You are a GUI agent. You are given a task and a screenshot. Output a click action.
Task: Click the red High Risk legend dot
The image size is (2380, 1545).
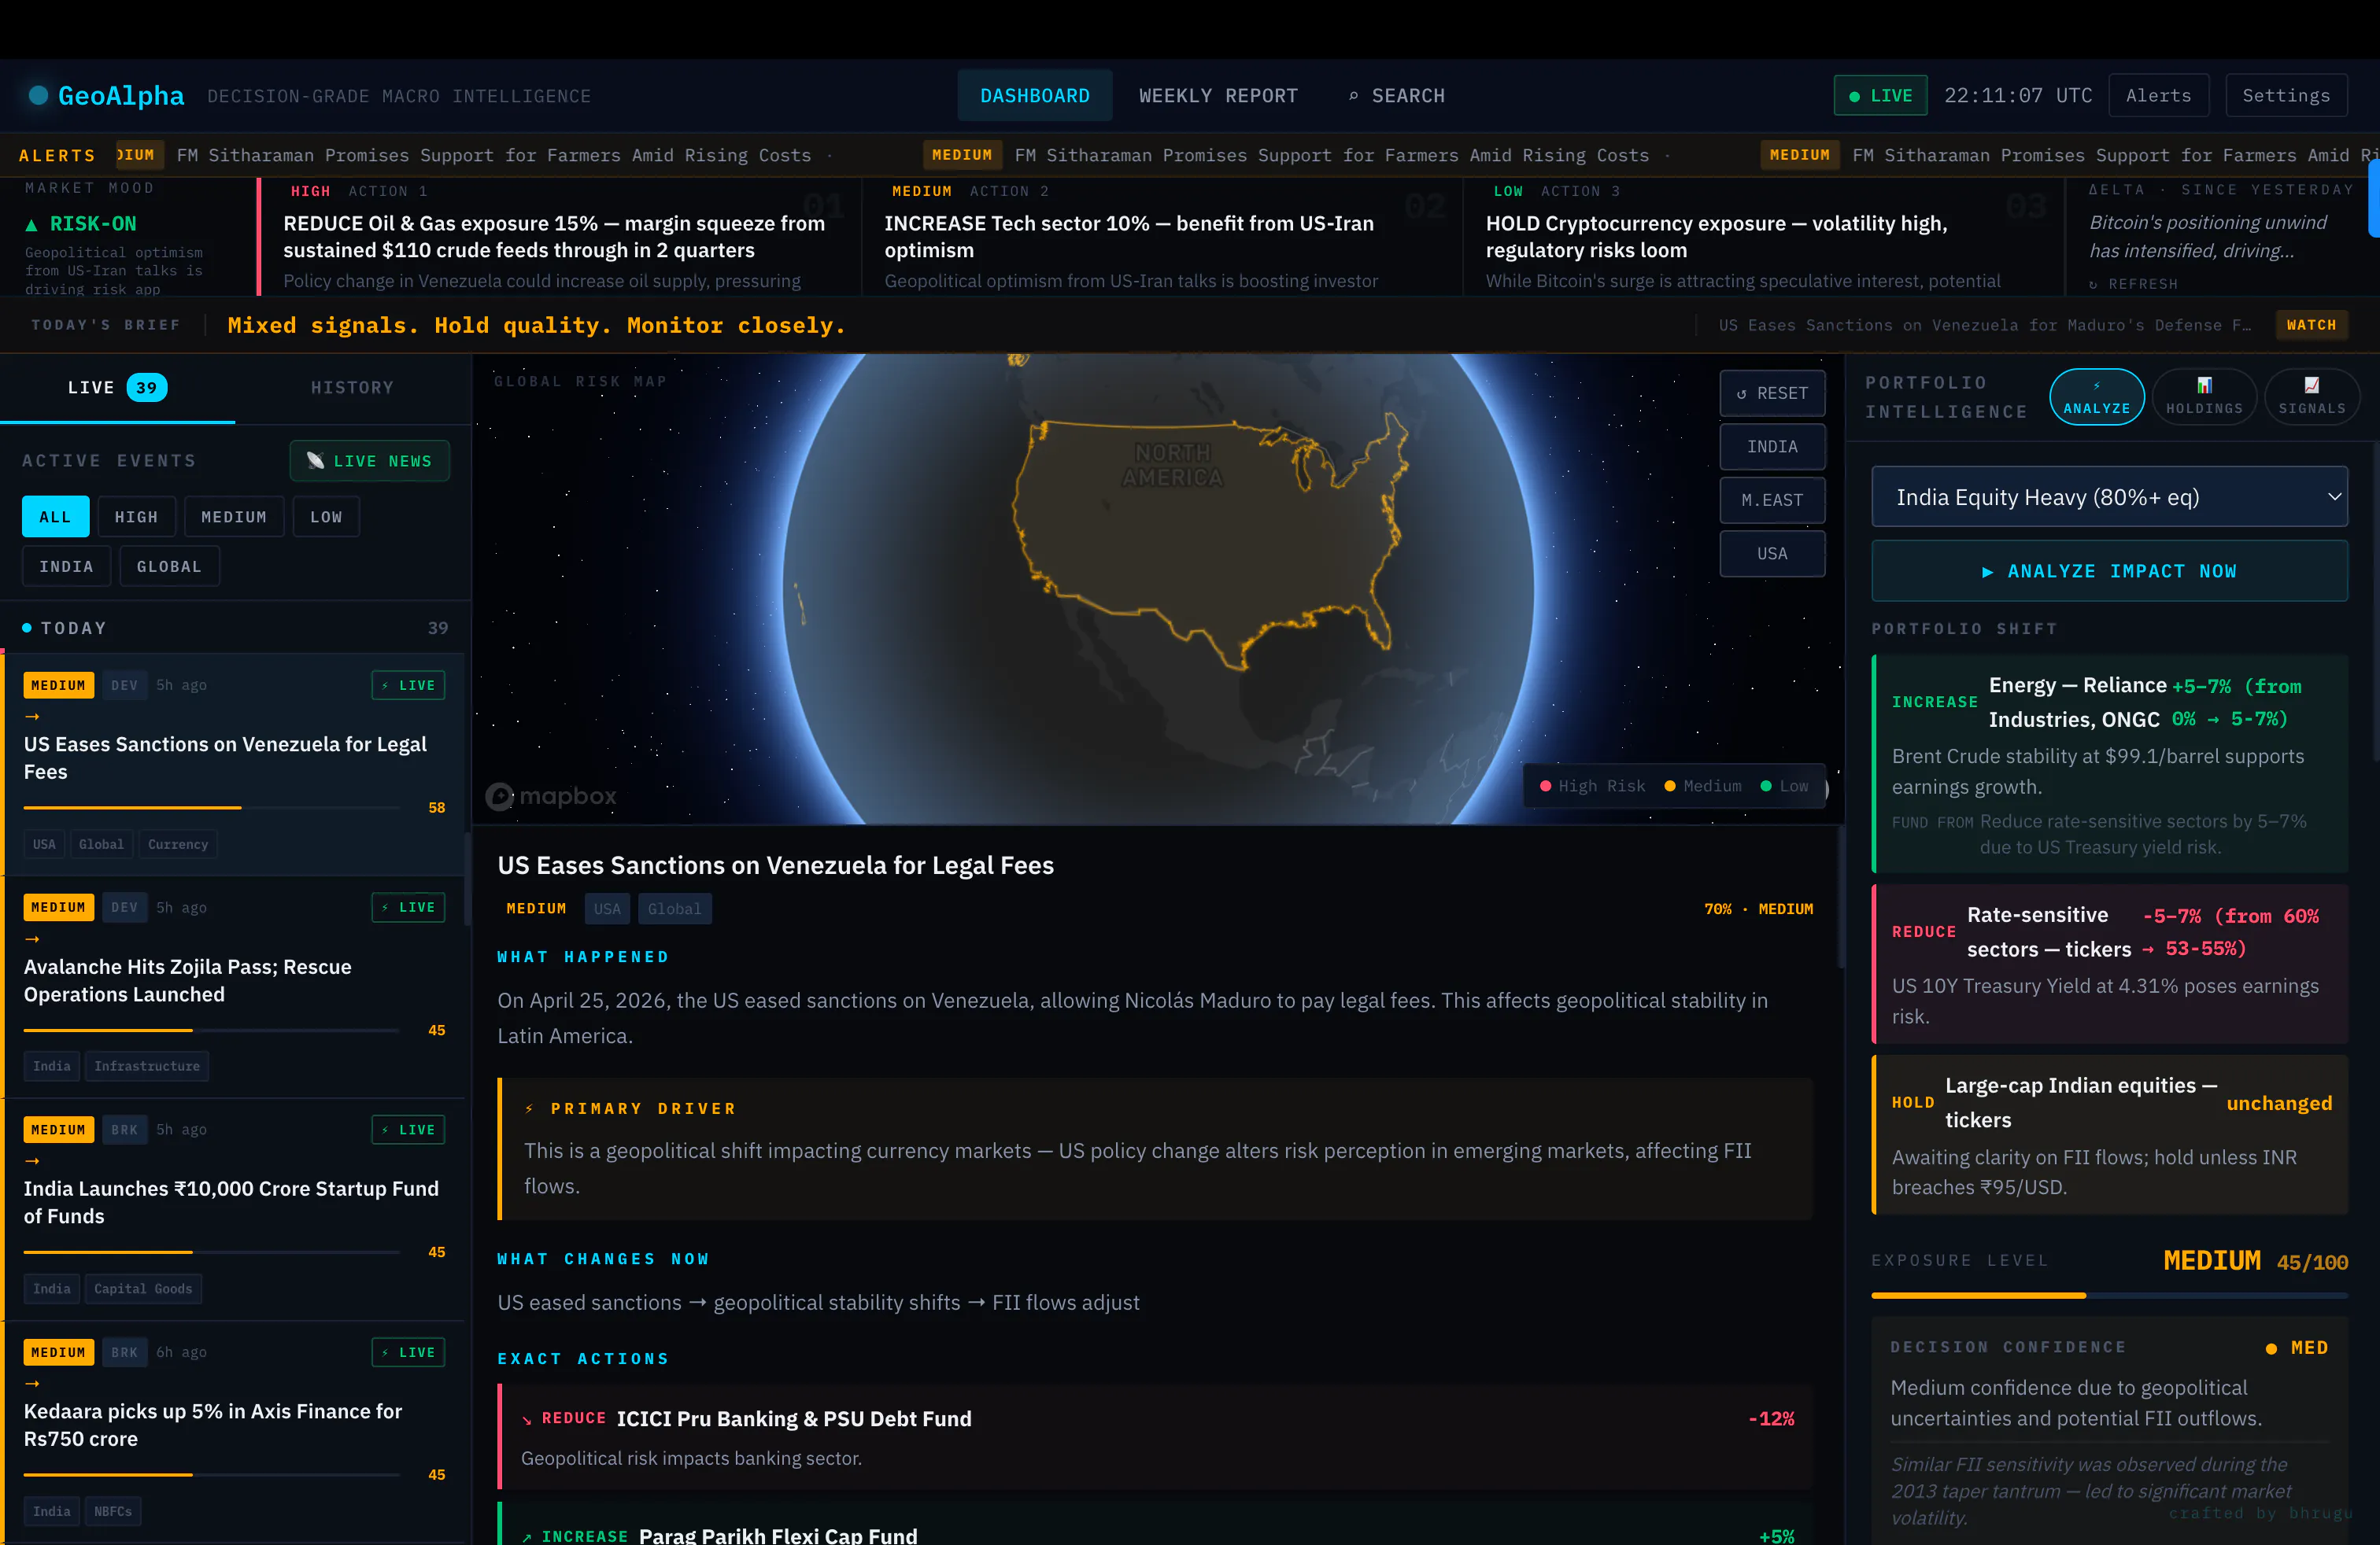[1546, 787]
